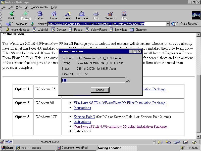Image resolution: width=201 pixels, height=151 pixels.
Task: Open the View menu
Action: [x=19, y=7]
